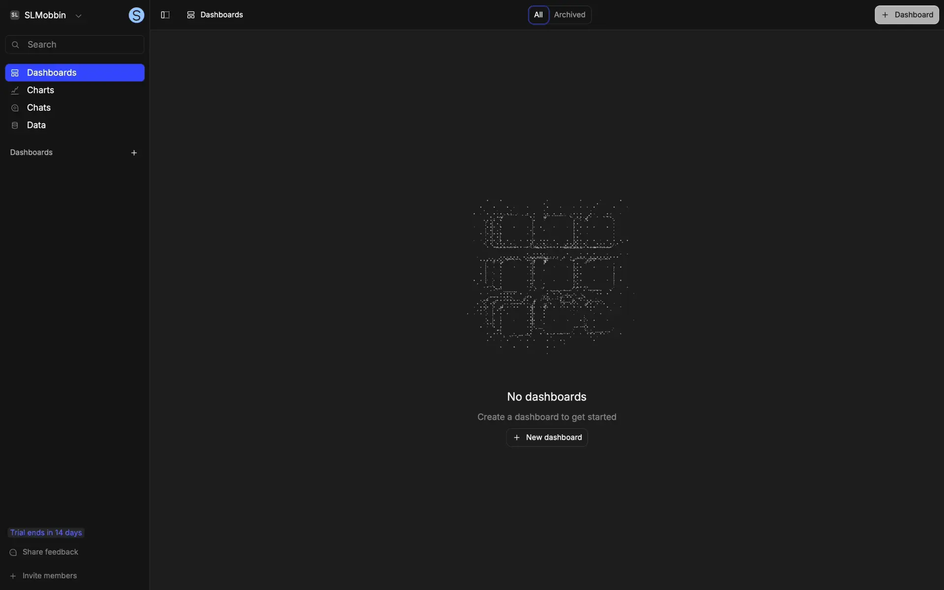Viewport: 944px width, 590px height.
Task: Expand the SLMobbin workspace dropdown chevron
Action: point(78,16)
